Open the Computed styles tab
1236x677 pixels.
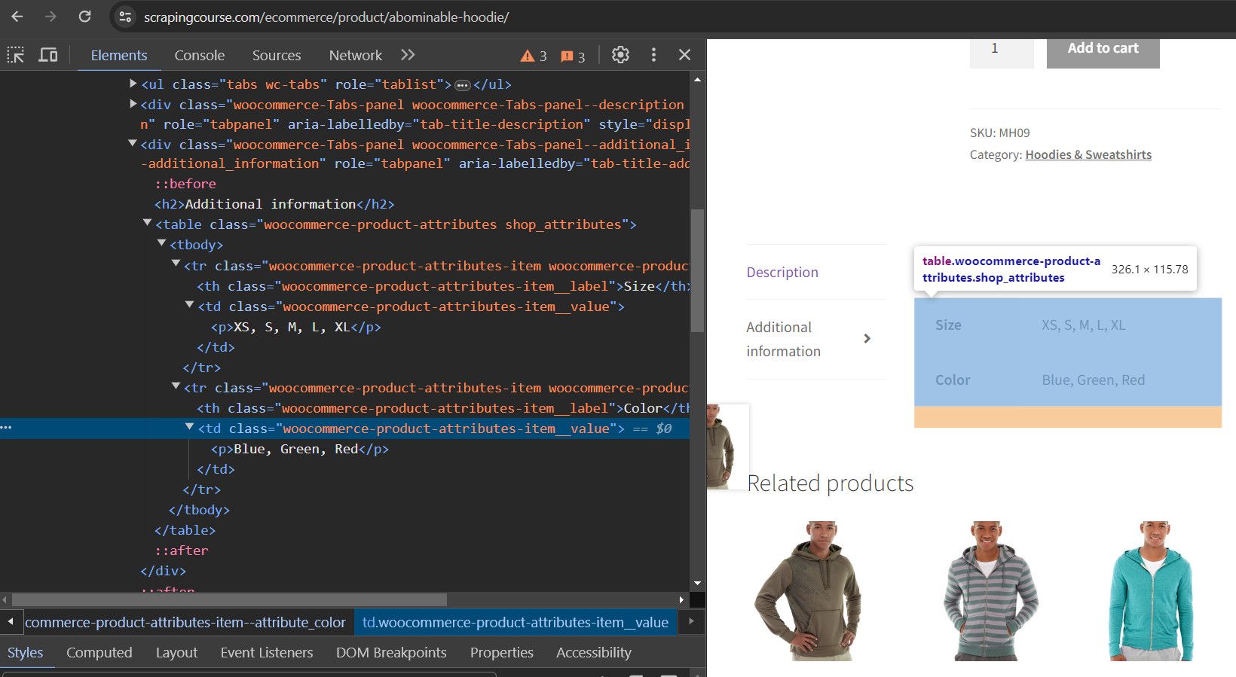99,652
